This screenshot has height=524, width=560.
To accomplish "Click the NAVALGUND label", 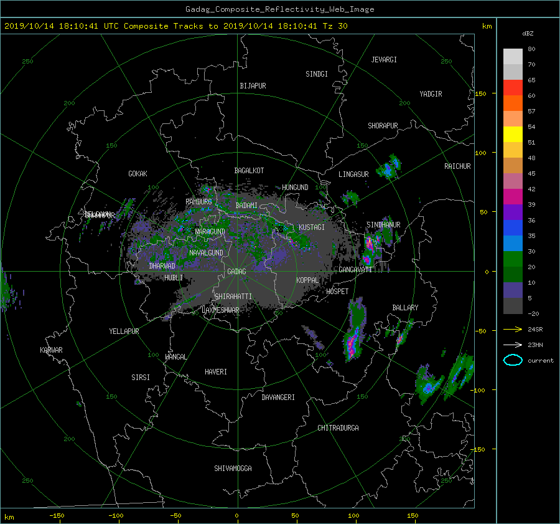I will pos(206,253).
